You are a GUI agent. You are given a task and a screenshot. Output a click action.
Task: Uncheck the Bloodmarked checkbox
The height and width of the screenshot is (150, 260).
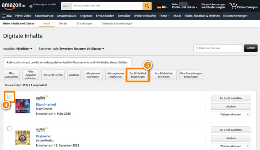(x=9, y=97)
